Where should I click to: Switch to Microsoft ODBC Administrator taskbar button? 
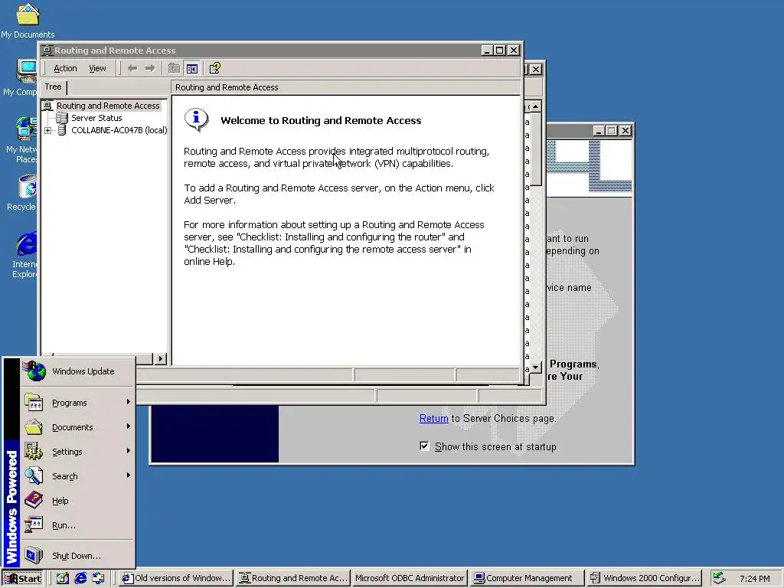[409, 579]
